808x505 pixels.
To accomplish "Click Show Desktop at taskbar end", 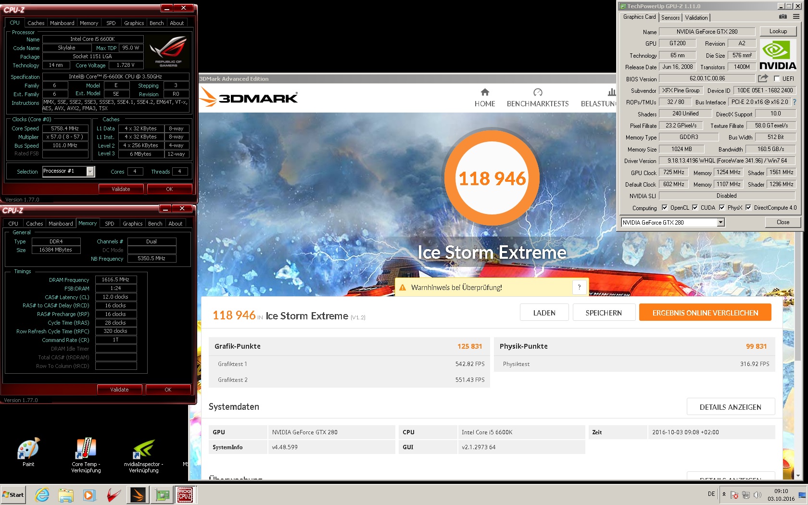I will point(802,495).
